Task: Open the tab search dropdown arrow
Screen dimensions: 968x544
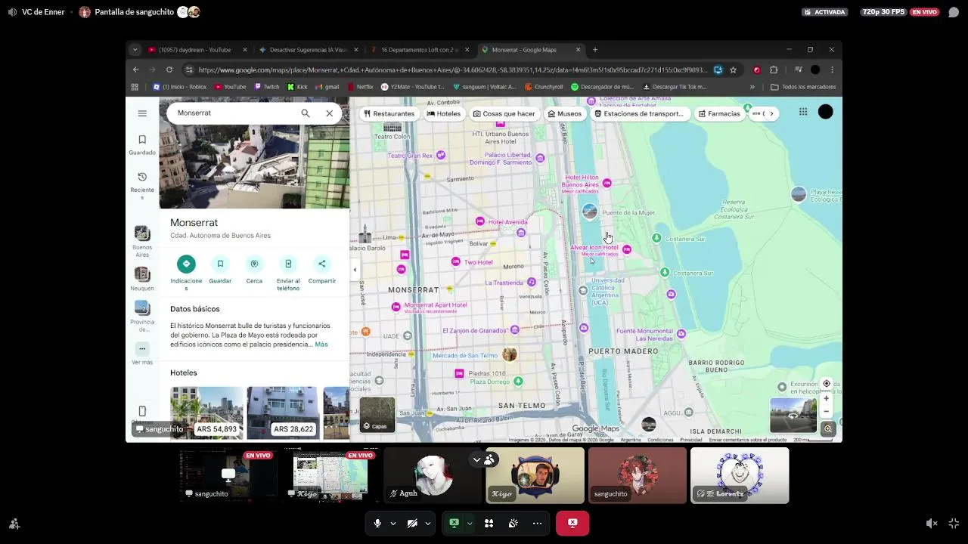Action: click(x=135, y=50)
